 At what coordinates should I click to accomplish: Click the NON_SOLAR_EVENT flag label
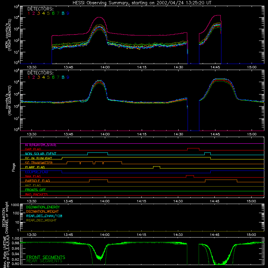coord(41,154)
